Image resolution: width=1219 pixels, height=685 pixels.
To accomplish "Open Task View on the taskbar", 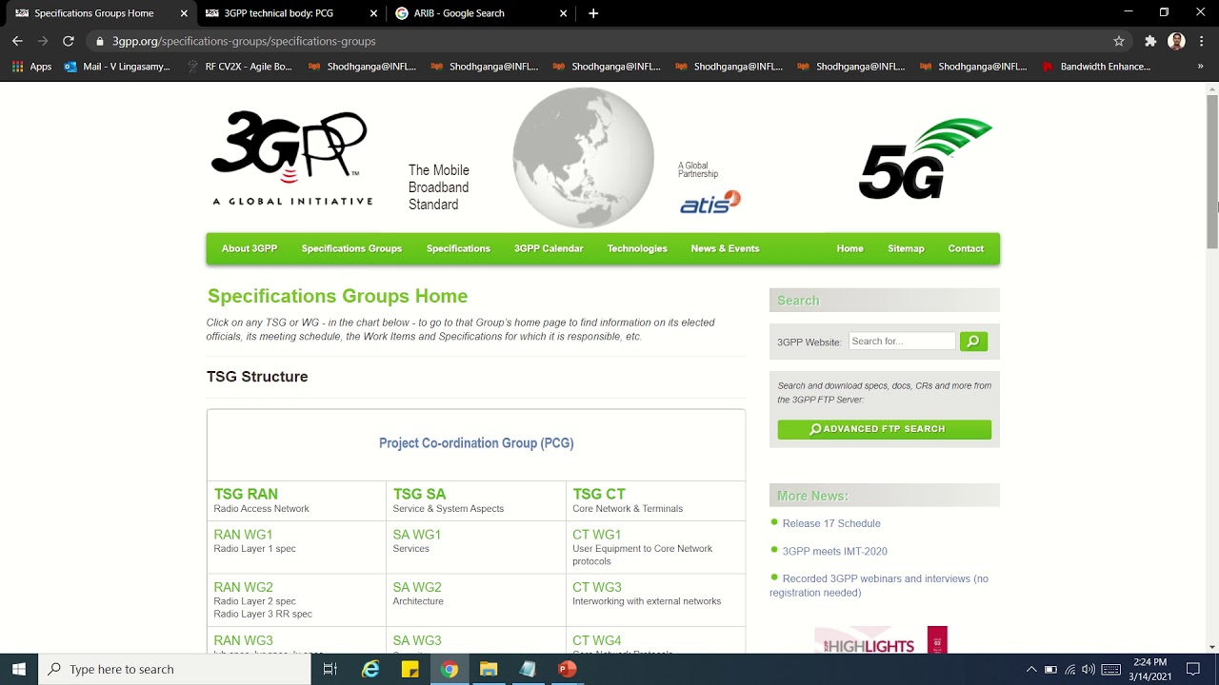I will 330,669.
